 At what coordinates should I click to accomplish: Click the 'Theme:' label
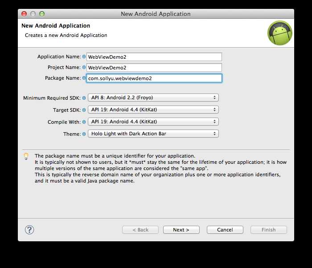[x=72, y=134]
